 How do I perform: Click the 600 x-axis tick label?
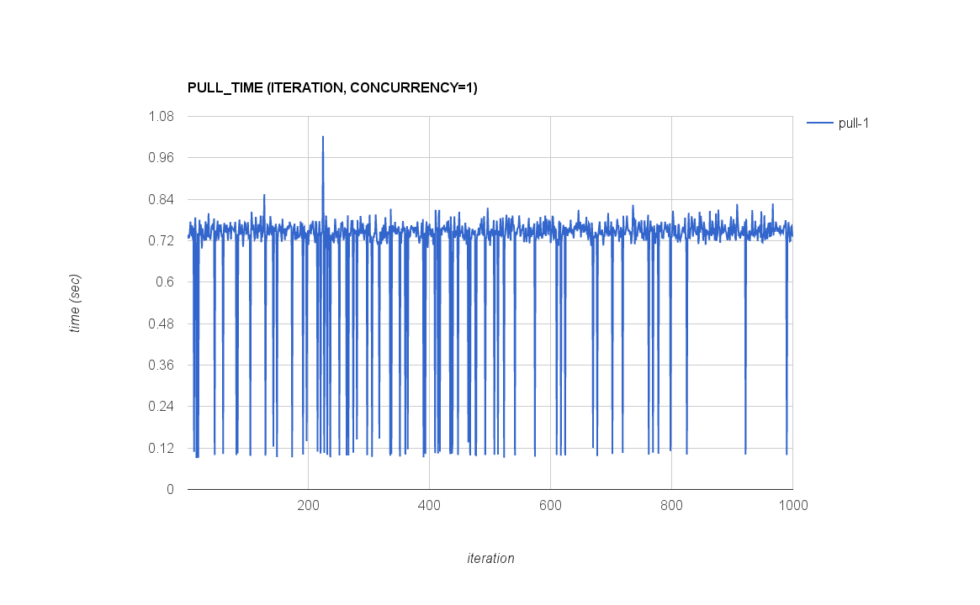(550, 505)
